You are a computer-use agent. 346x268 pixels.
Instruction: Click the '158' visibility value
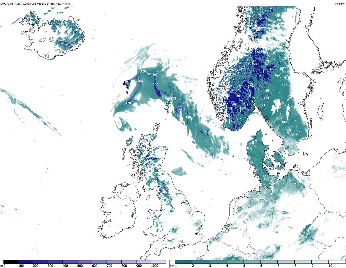[x=267, y=91]
